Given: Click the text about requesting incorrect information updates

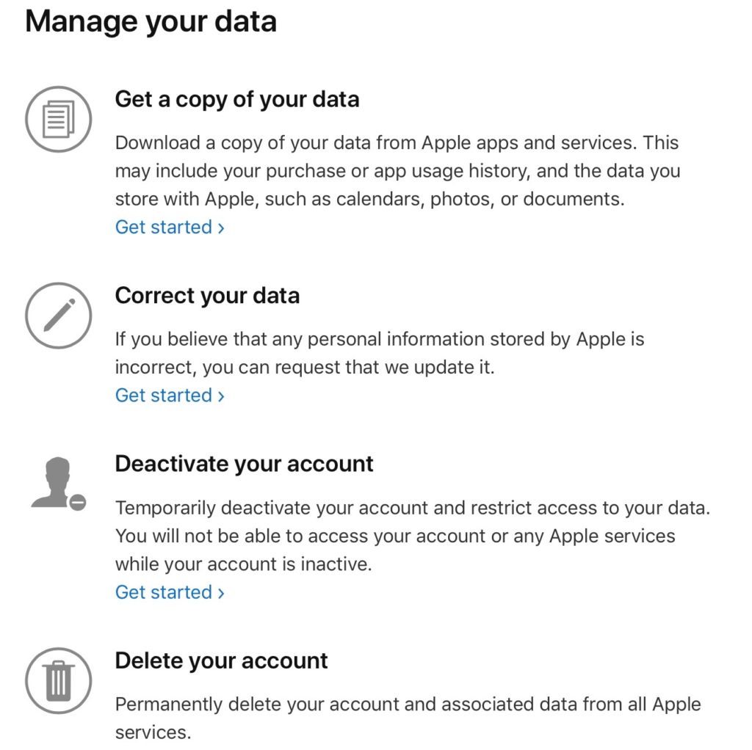Looking at the screenshot, I should click(x=380, y=353).
